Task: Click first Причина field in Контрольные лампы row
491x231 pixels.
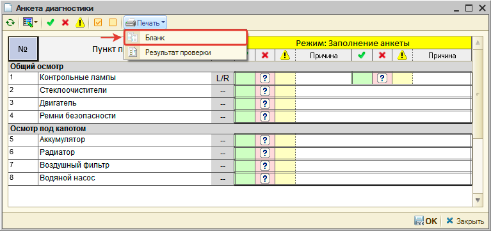Action: [323, 78]
